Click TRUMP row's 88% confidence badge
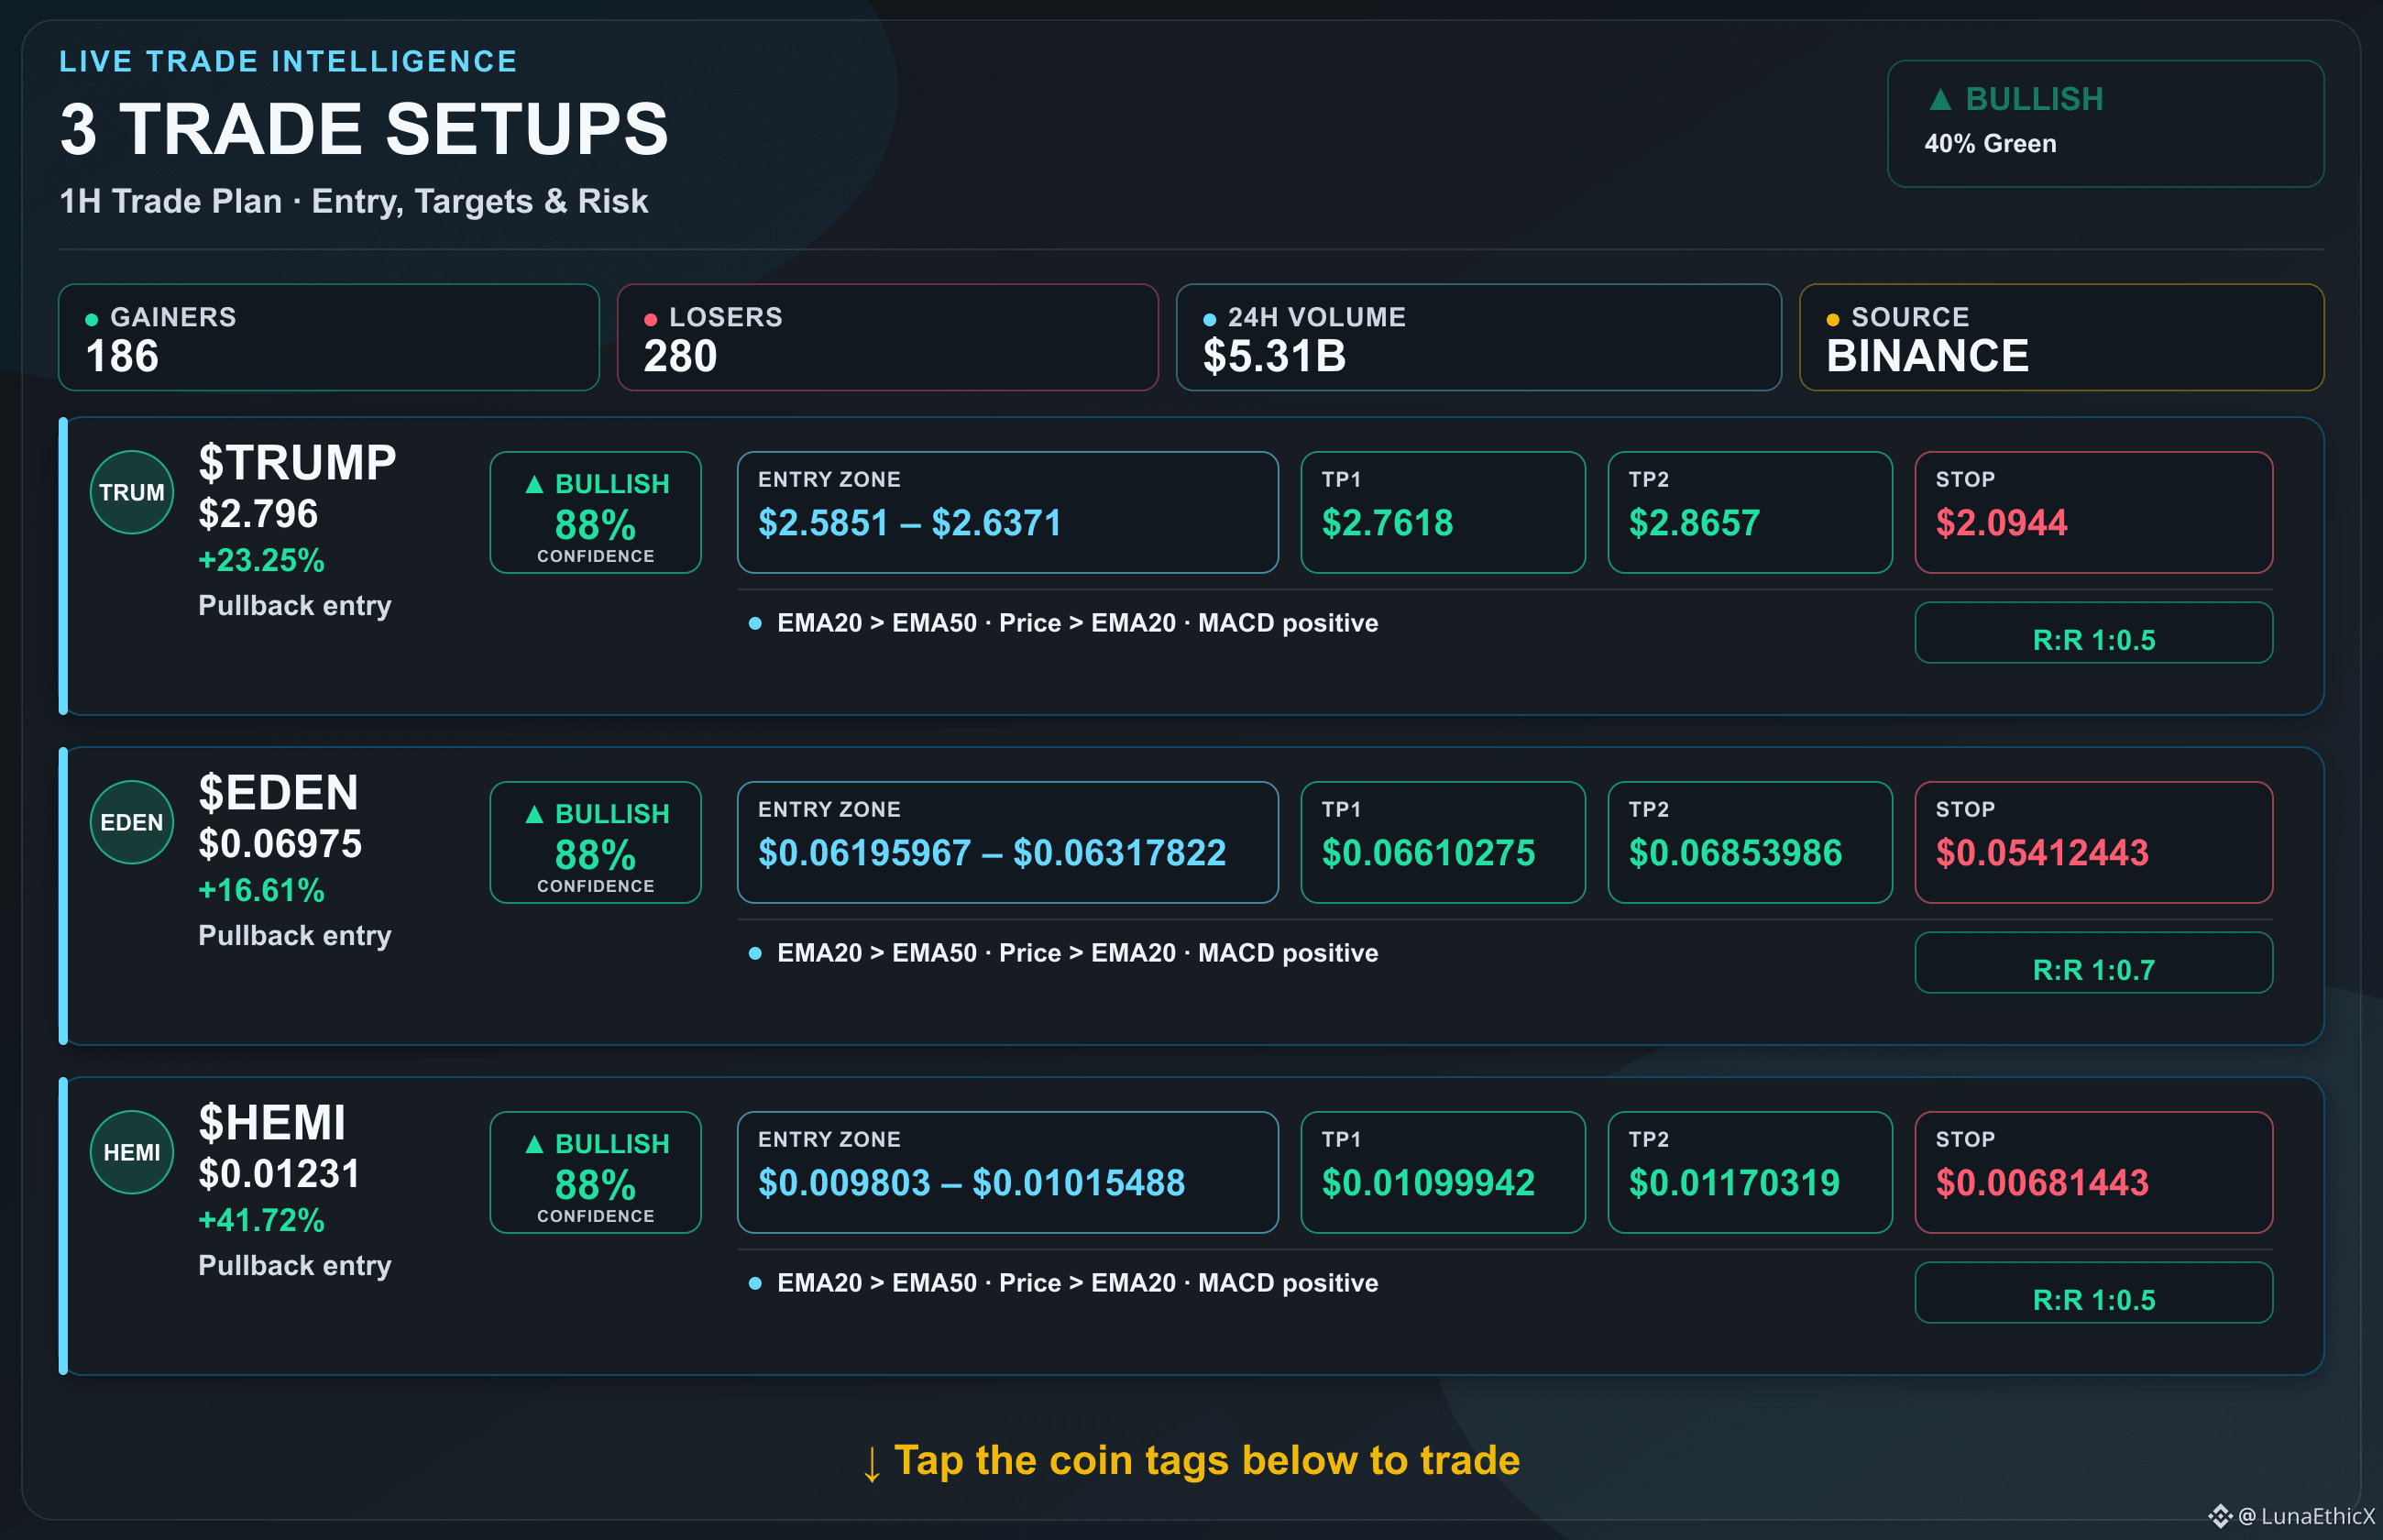Screen dimensions: 2383x1540 coord(596,512)
